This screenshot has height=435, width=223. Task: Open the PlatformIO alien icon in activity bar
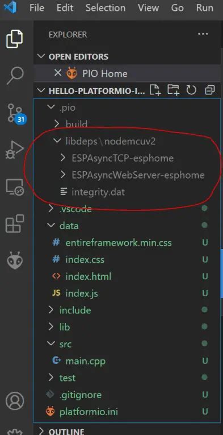point(15,260)
